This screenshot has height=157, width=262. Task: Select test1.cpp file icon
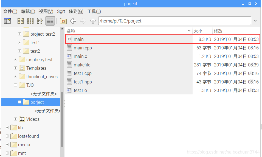(69, 73)
